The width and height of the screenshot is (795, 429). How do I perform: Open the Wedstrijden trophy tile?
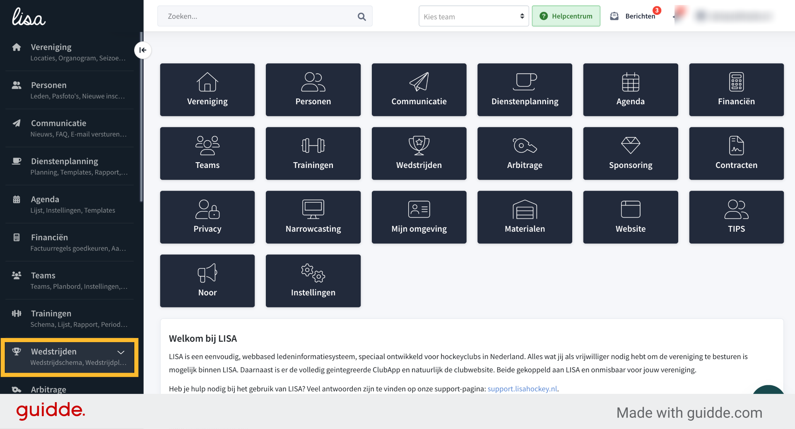coord(419,153)
